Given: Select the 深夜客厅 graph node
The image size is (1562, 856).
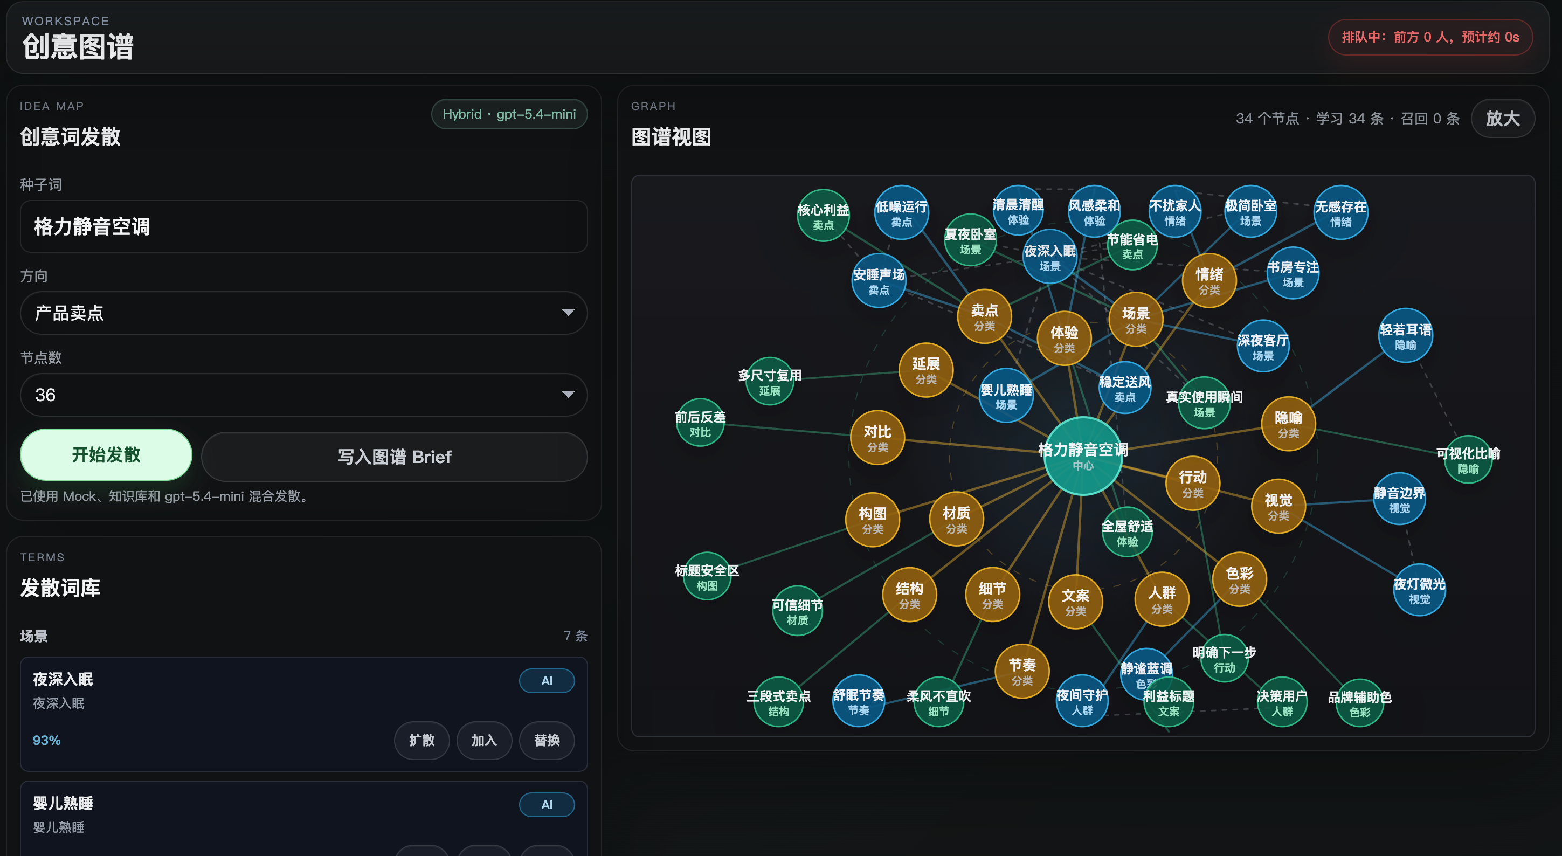Looking at the screenshot, I should 1263,346.
